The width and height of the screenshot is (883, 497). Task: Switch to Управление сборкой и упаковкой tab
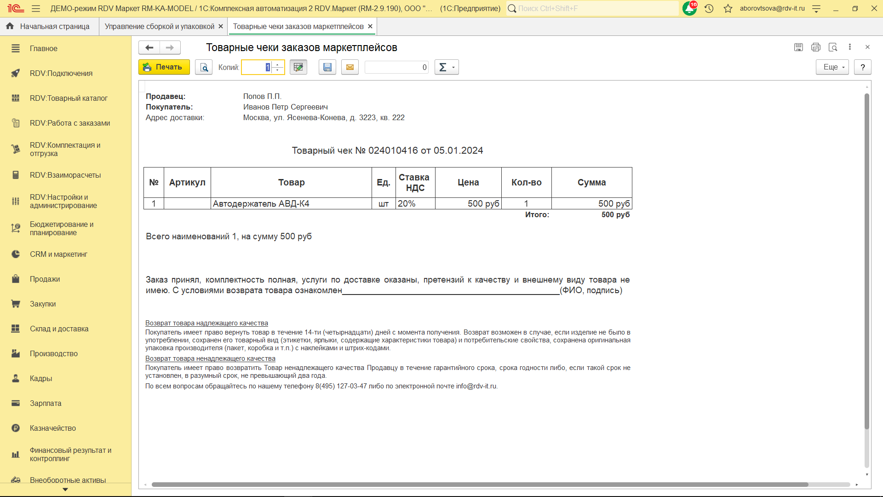click(159, 27)
